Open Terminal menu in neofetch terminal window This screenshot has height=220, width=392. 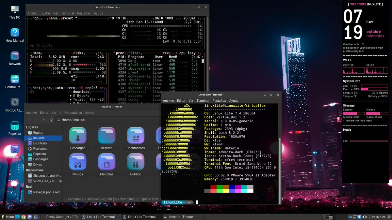pyautogui.click(x=203, y=101)
